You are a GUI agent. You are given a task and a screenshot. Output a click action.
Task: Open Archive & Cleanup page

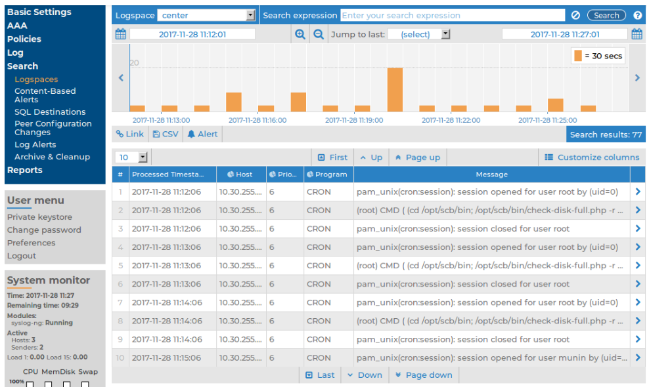point(52,157)
